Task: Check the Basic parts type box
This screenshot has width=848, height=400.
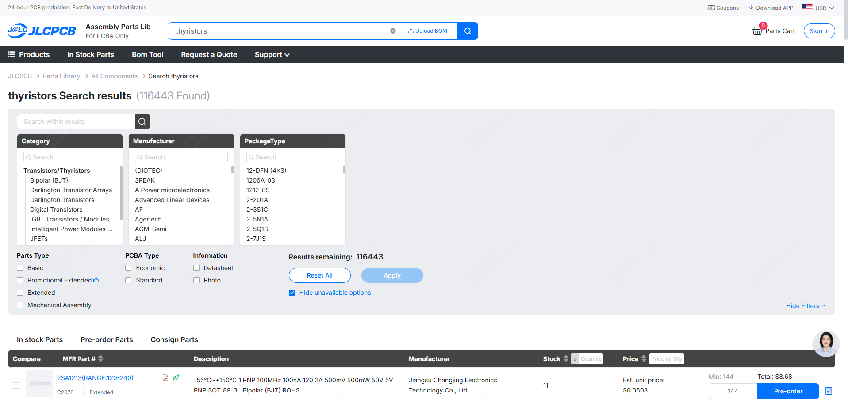Action: tap(20, 268)
